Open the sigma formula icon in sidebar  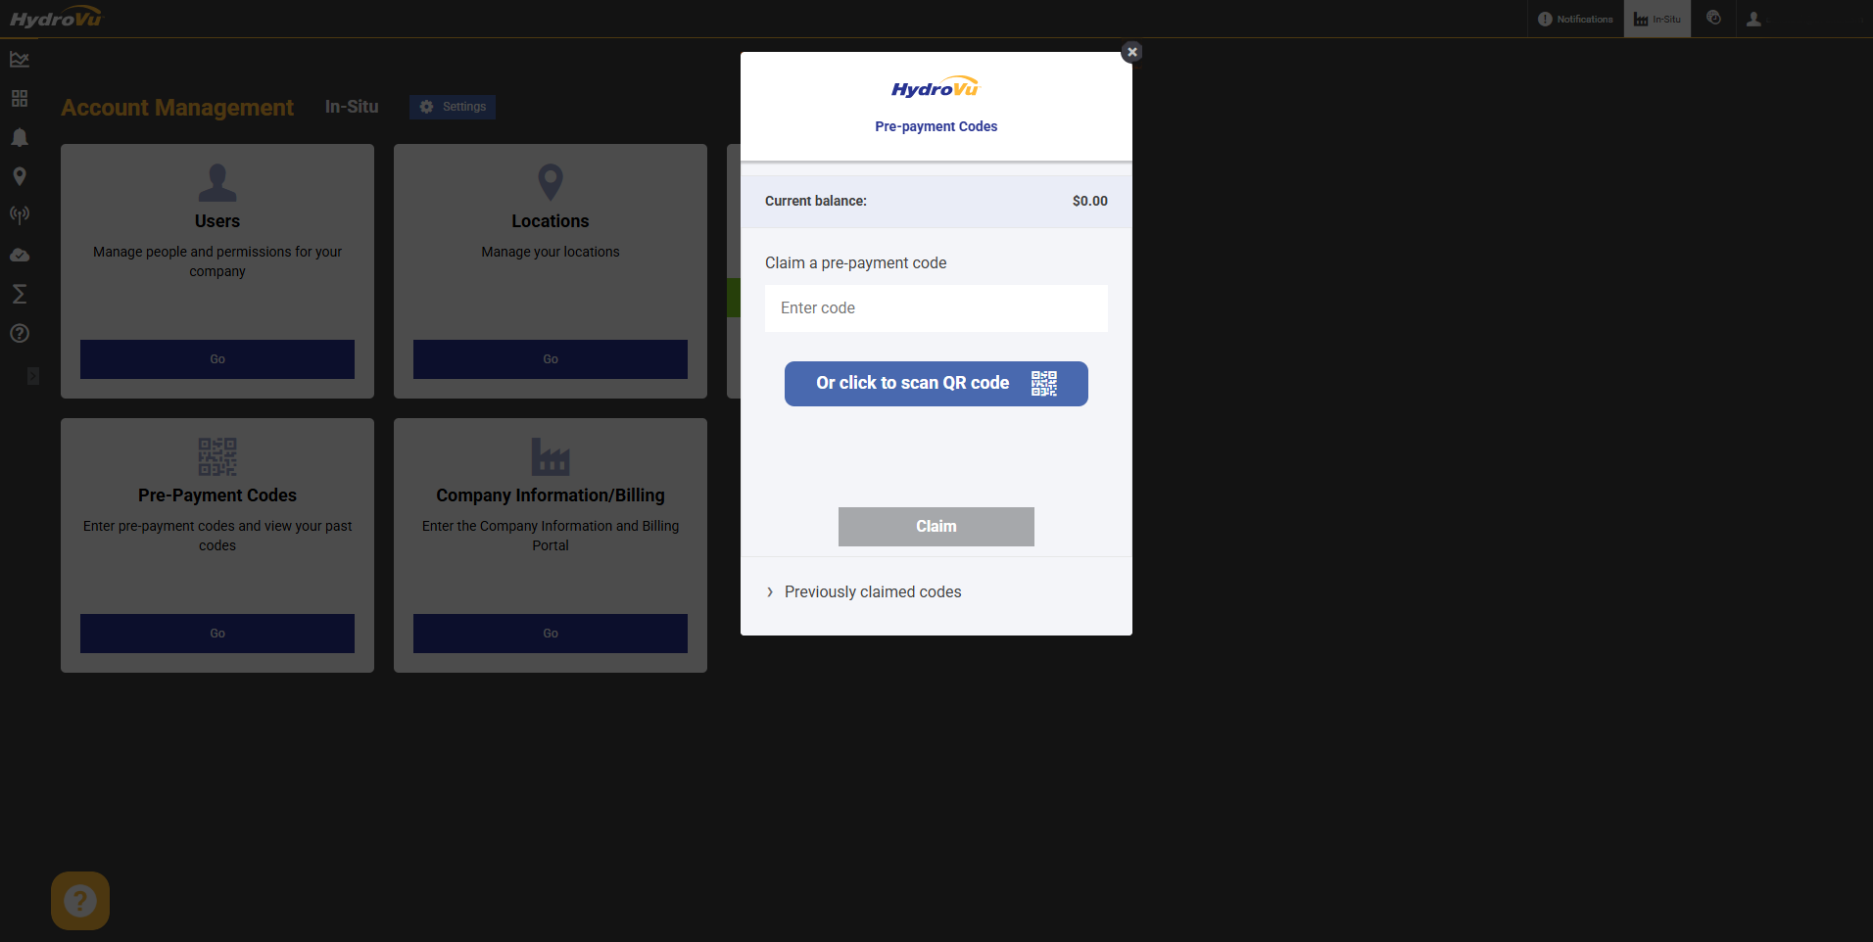point(20,294)
